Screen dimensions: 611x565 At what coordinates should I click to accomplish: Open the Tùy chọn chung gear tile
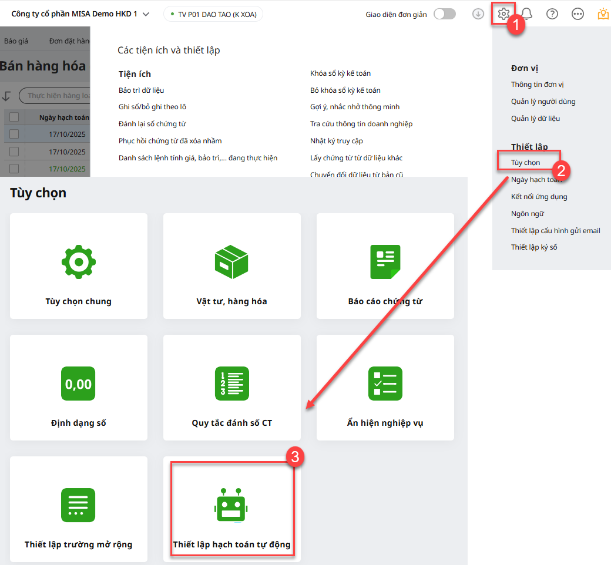pos(79,266)
